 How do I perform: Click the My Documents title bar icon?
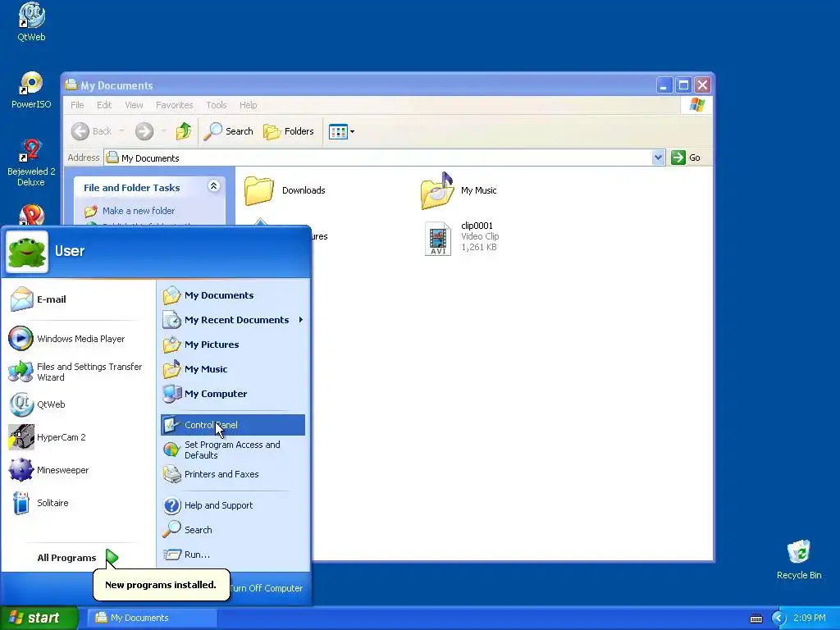pyautogui.click(x=71, y=84)
